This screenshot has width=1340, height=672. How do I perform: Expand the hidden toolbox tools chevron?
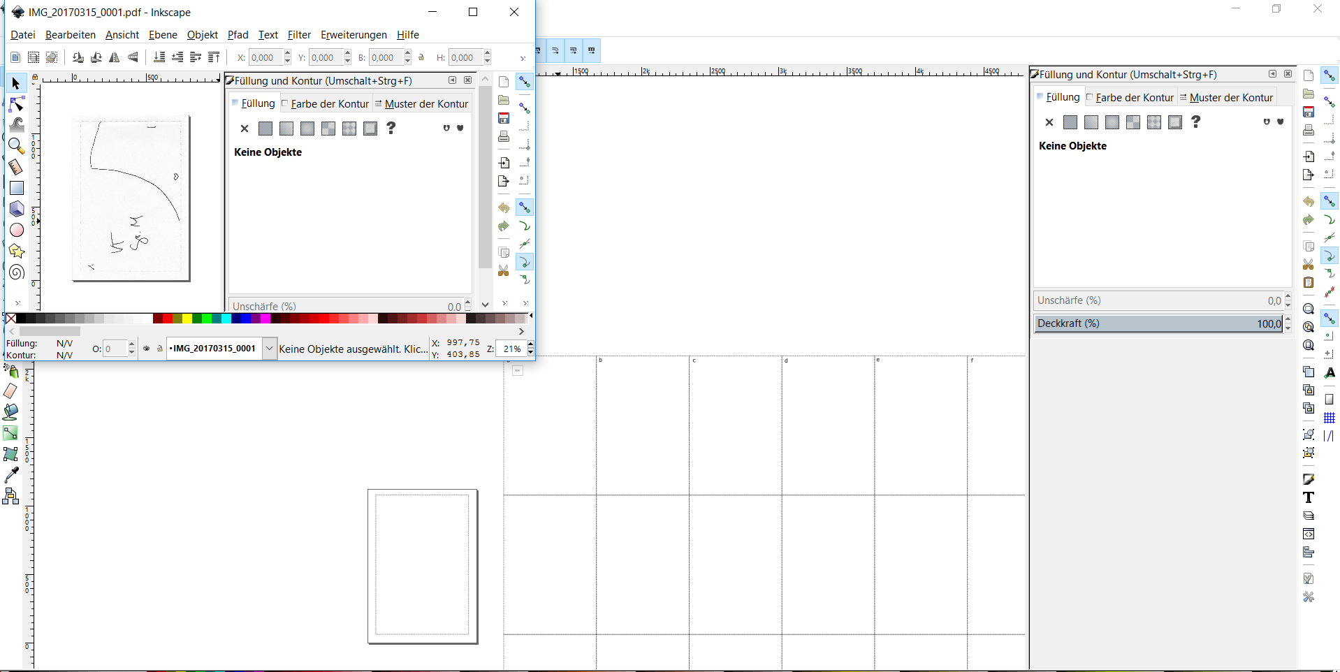pyautogui.click(x=17, y=303)
